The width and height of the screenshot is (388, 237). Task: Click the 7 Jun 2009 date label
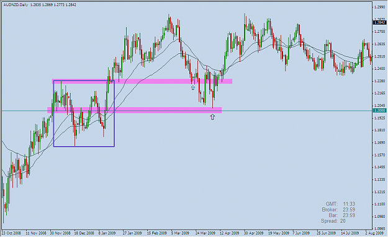[x=301, y=233]
